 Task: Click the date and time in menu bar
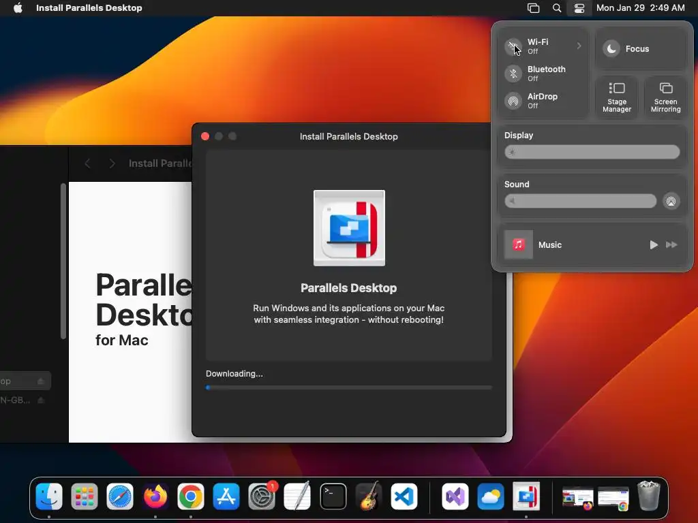point(640,8)
